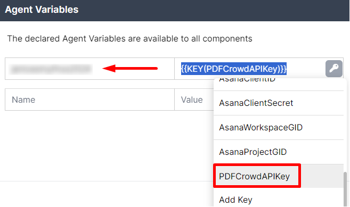Screen dimensions: 350x207
Task: Click empty space right of PDFCrowdAPIKey row
Action: coord(321,176)
